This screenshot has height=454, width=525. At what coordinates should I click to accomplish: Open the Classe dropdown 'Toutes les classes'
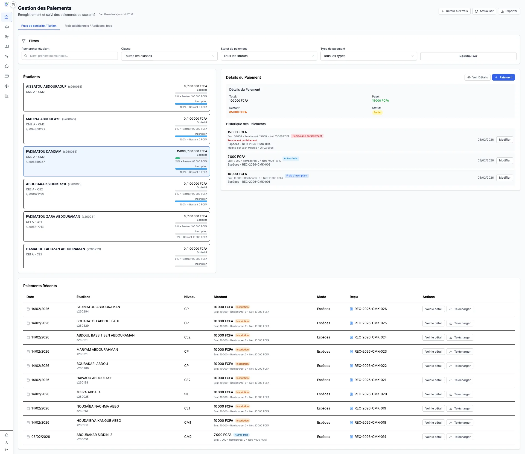[169, 56]
